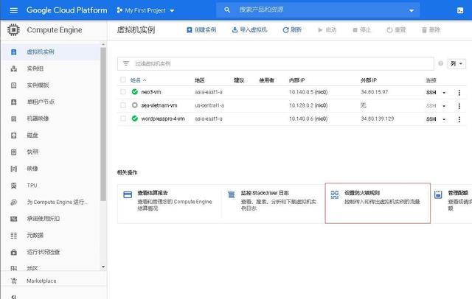Expand SSH options arrow for wordpresspro-4-vm
This screenshot has width=472, height=299.
coord(444,119)
